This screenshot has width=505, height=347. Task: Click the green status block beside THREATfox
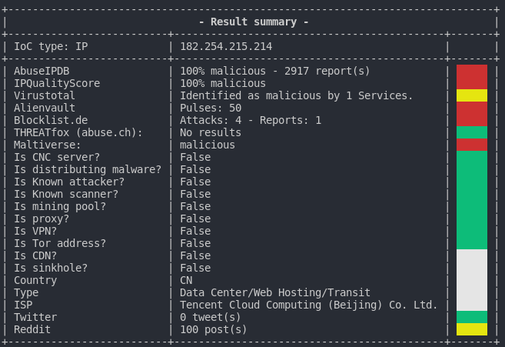click(x=471, y=132)
